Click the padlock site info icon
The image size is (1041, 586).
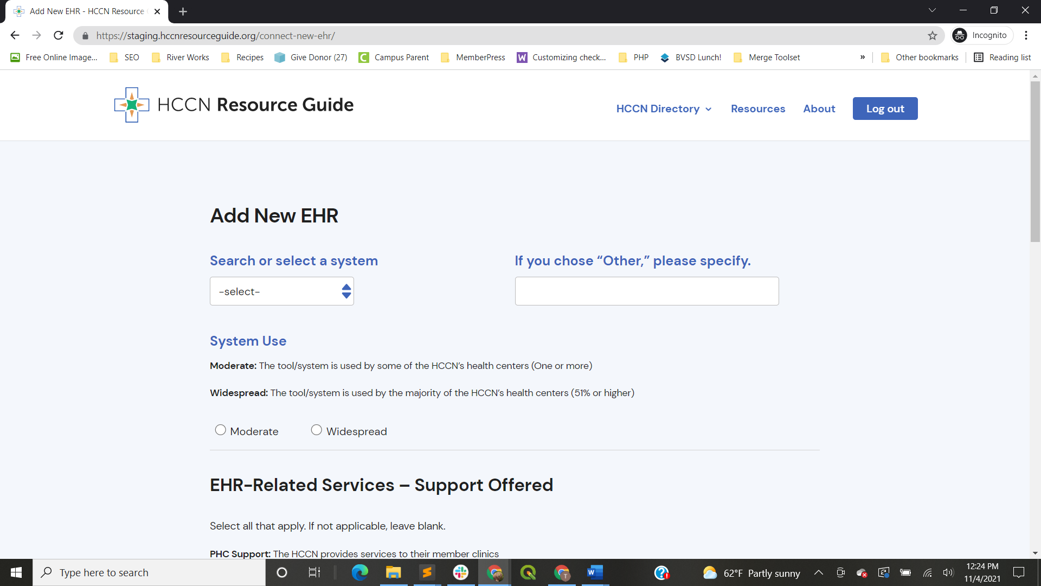(x=85, y=36)
